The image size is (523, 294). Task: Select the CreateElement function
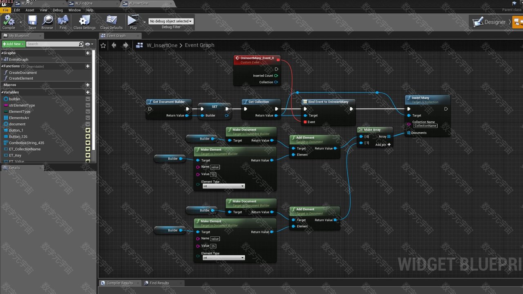pos(21,78)
